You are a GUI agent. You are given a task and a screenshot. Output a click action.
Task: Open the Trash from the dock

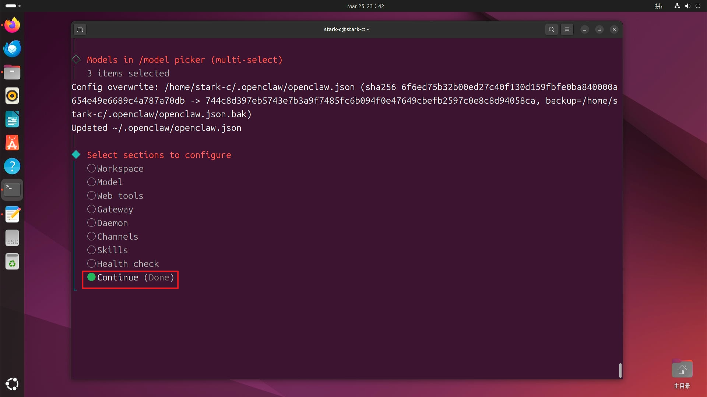12,261
